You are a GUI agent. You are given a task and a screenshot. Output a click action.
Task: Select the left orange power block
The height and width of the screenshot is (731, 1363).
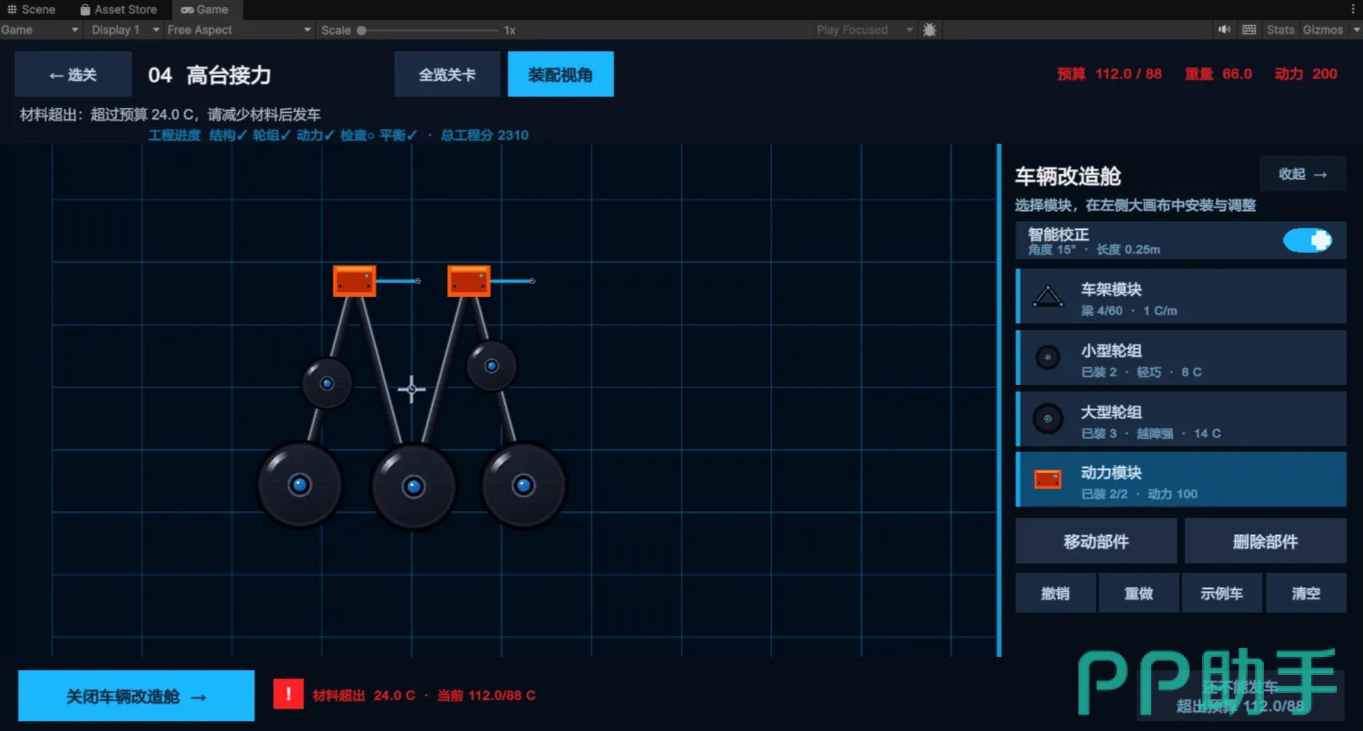coord(354,281)
